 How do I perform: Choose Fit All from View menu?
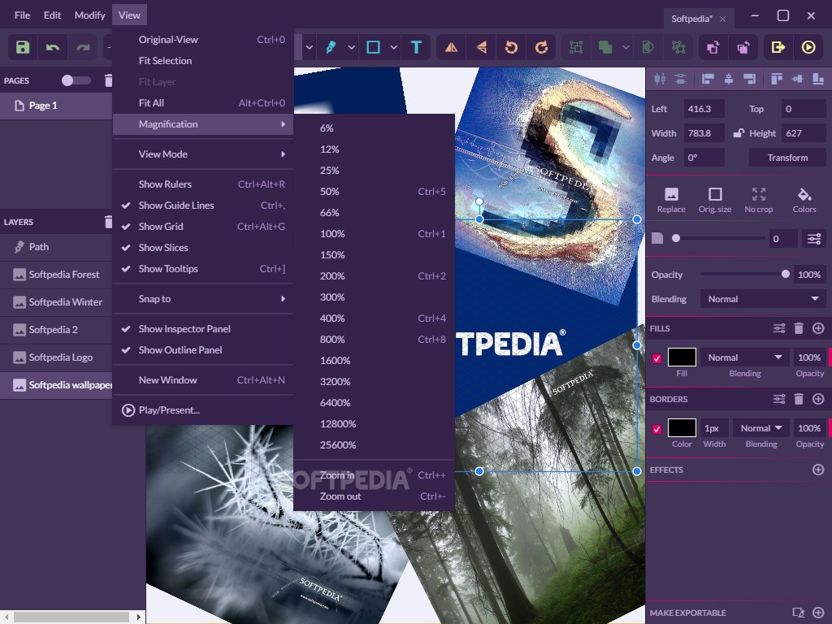[203, 103]
